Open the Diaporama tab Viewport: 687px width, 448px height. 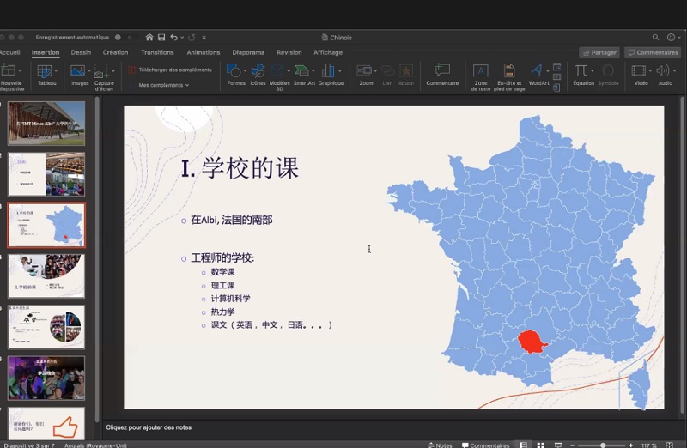(x=248, y=52)
